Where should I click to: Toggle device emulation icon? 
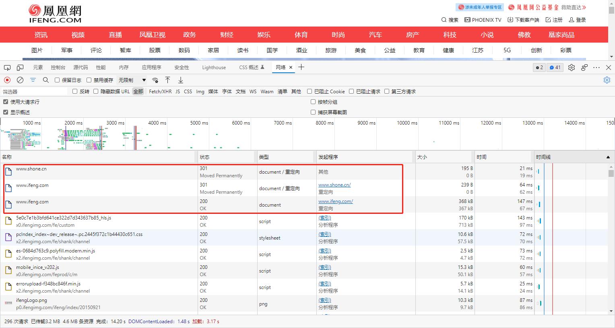pyautogui.click(x=20, y=68)
